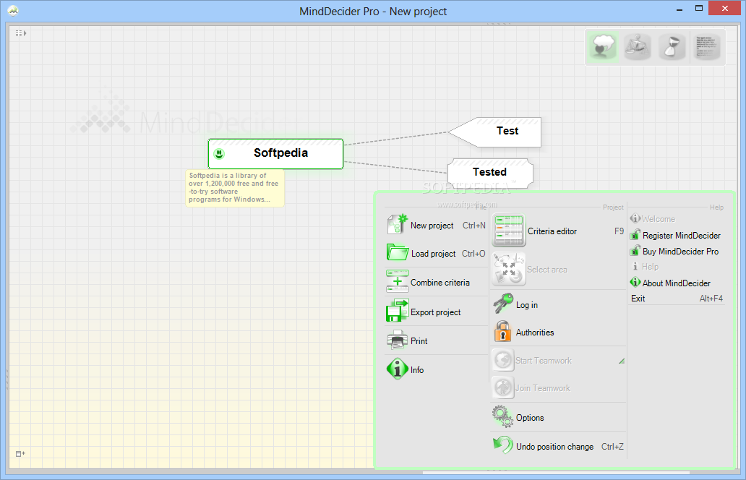The width and height of the screenshot is (746, 480).
Task: Click the Load project folder icon
Action: point(397,252)
